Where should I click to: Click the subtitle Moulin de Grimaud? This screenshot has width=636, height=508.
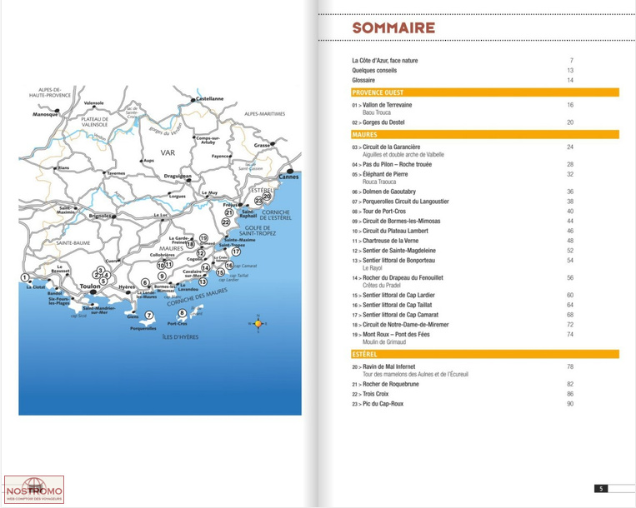384,342
